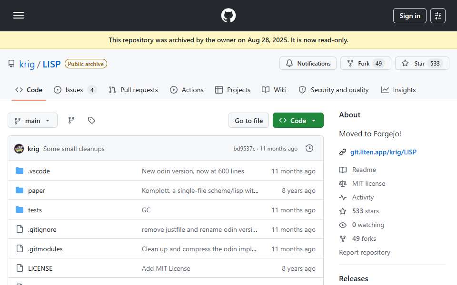Open the LISP repository name link
This screenshot has width=457, height=285.
click(x=51, y=64)
